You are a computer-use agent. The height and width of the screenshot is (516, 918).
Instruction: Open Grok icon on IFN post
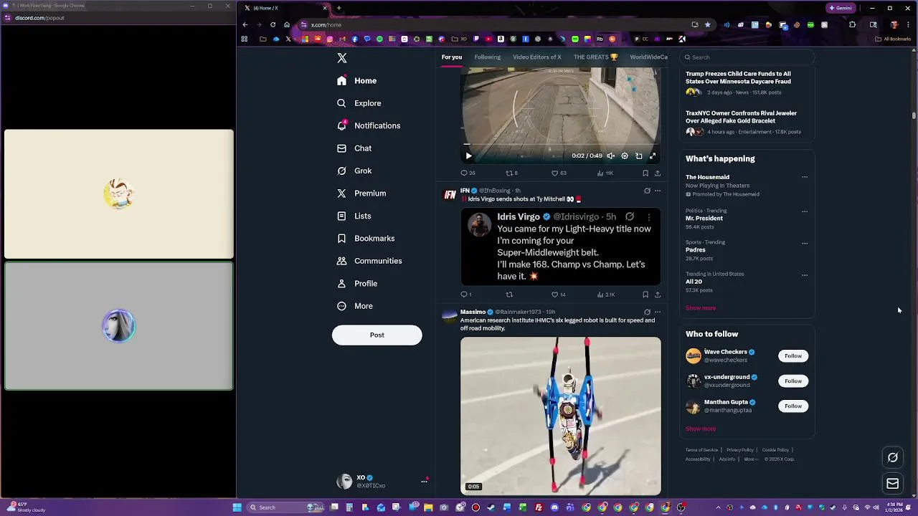click(x=647, y=191)
